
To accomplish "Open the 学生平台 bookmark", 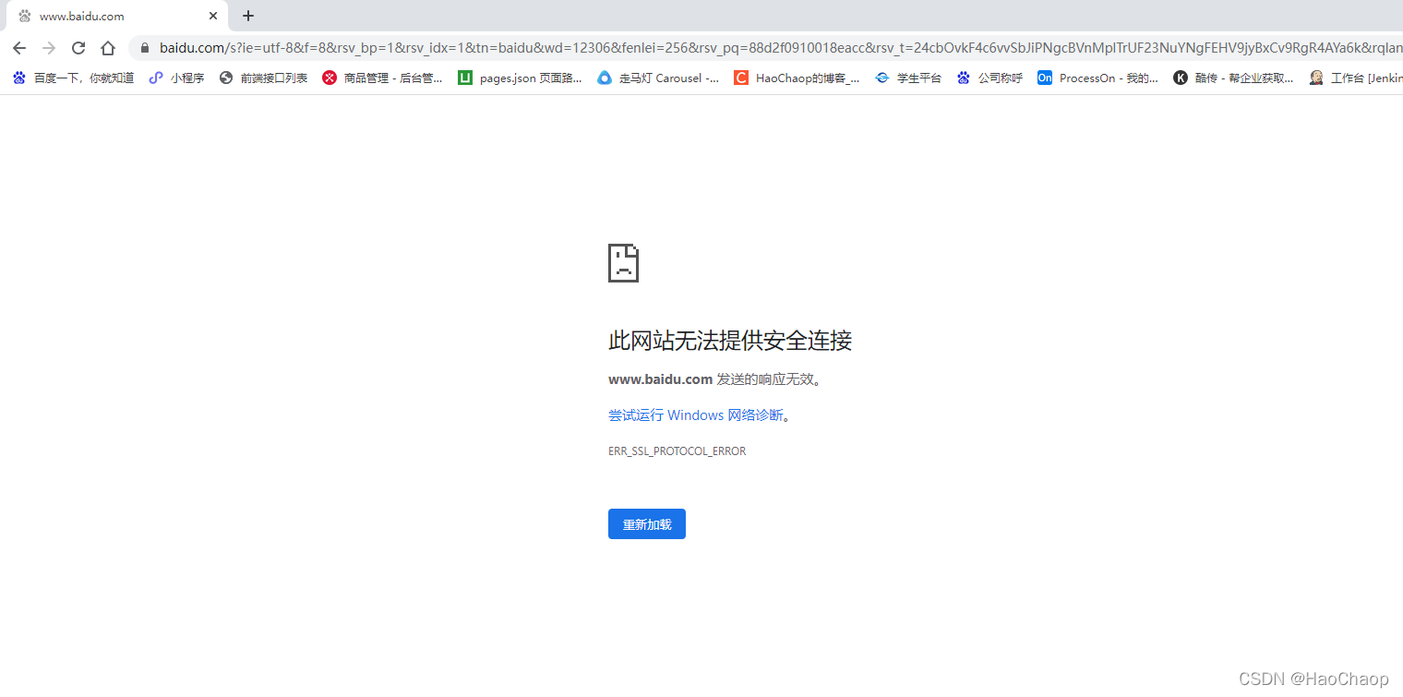I will point(909,78).
